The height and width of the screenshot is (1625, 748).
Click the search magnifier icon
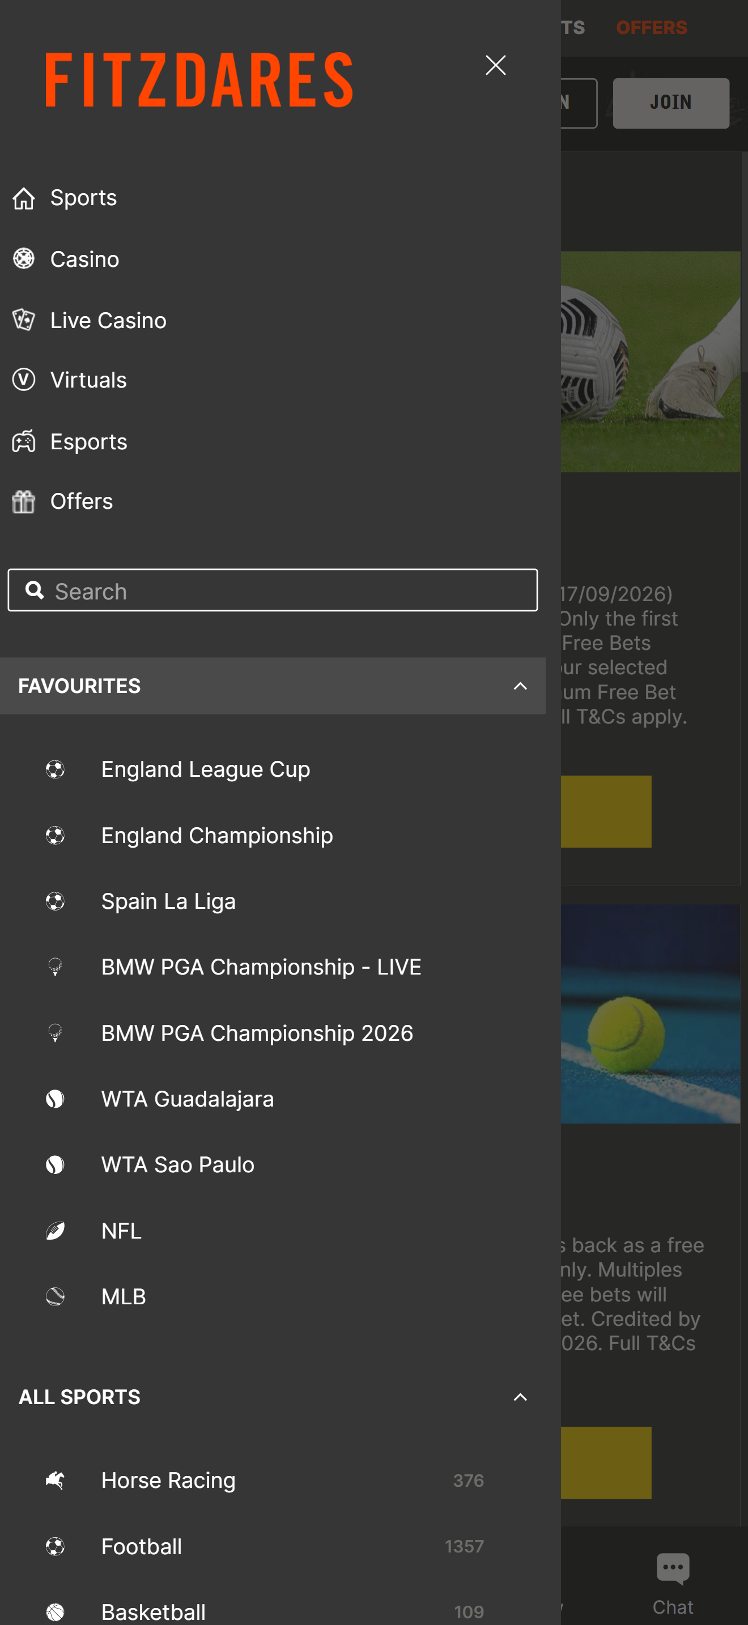tap(35, 590)
